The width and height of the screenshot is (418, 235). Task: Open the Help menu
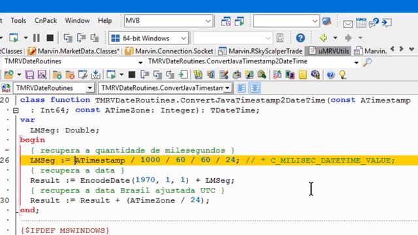[104, 20]
